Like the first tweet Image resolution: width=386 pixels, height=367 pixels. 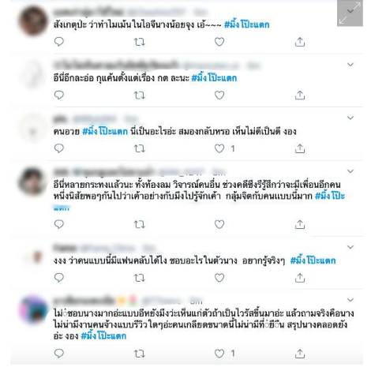point(219,42)
